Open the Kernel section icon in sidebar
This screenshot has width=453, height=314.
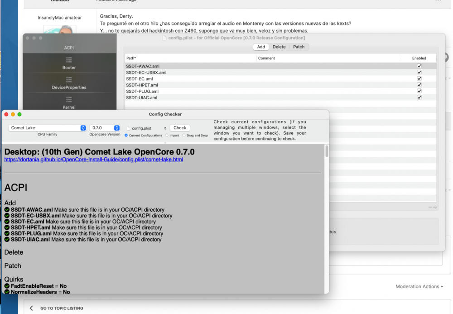pos(69,99)
